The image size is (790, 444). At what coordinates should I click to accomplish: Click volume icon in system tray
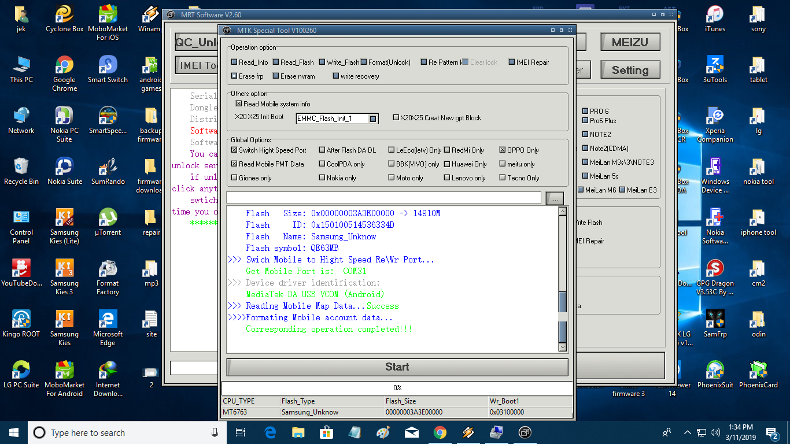point(715,432)
